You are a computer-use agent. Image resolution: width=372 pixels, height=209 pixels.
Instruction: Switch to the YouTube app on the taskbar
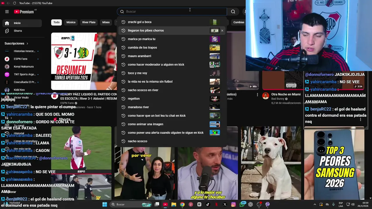165,204
